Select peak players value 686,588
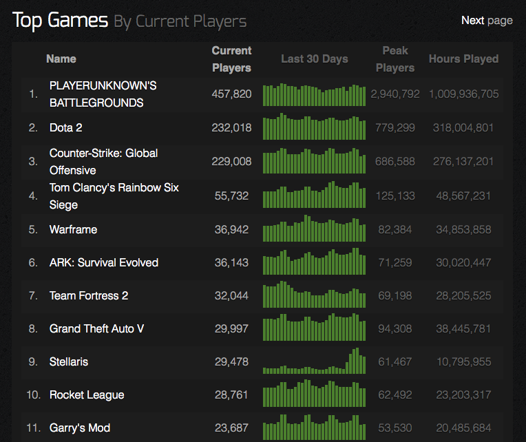The height and width of the screenshot is (442, 526). click(x=395, y=162)
